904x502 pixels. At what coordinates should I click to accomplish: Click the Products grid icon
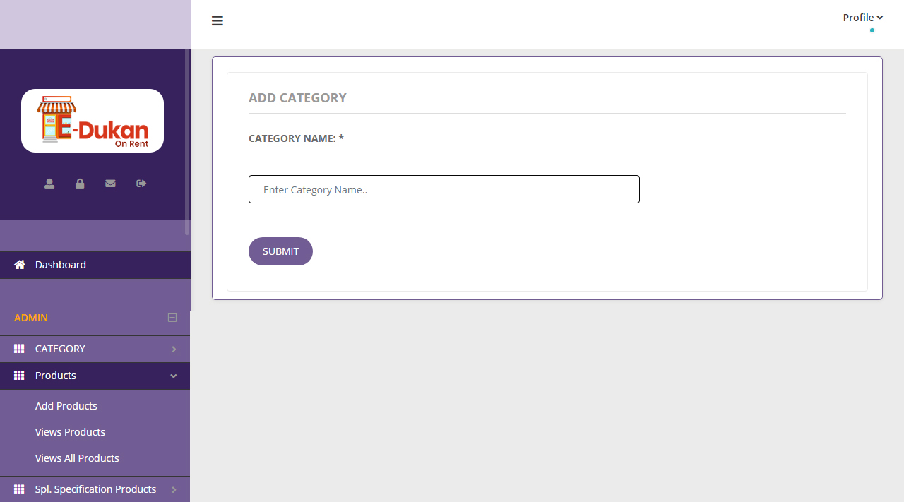[x=19, y=376]
